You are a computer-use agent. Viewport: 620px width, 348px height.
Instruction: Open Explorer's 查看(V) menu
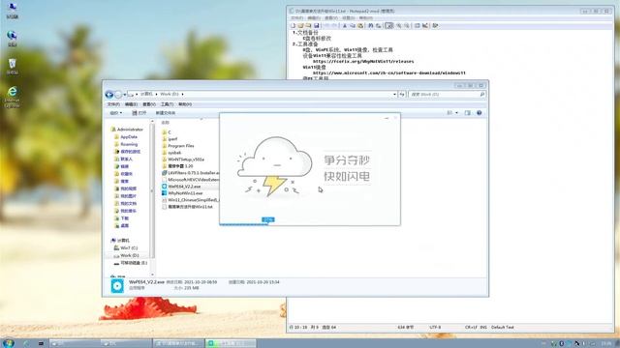[x=149, y=104]
